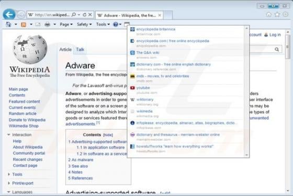This screenshot has width=293, height=196.
Task: Click the RSS feeds icon
Action: [24, 24]
